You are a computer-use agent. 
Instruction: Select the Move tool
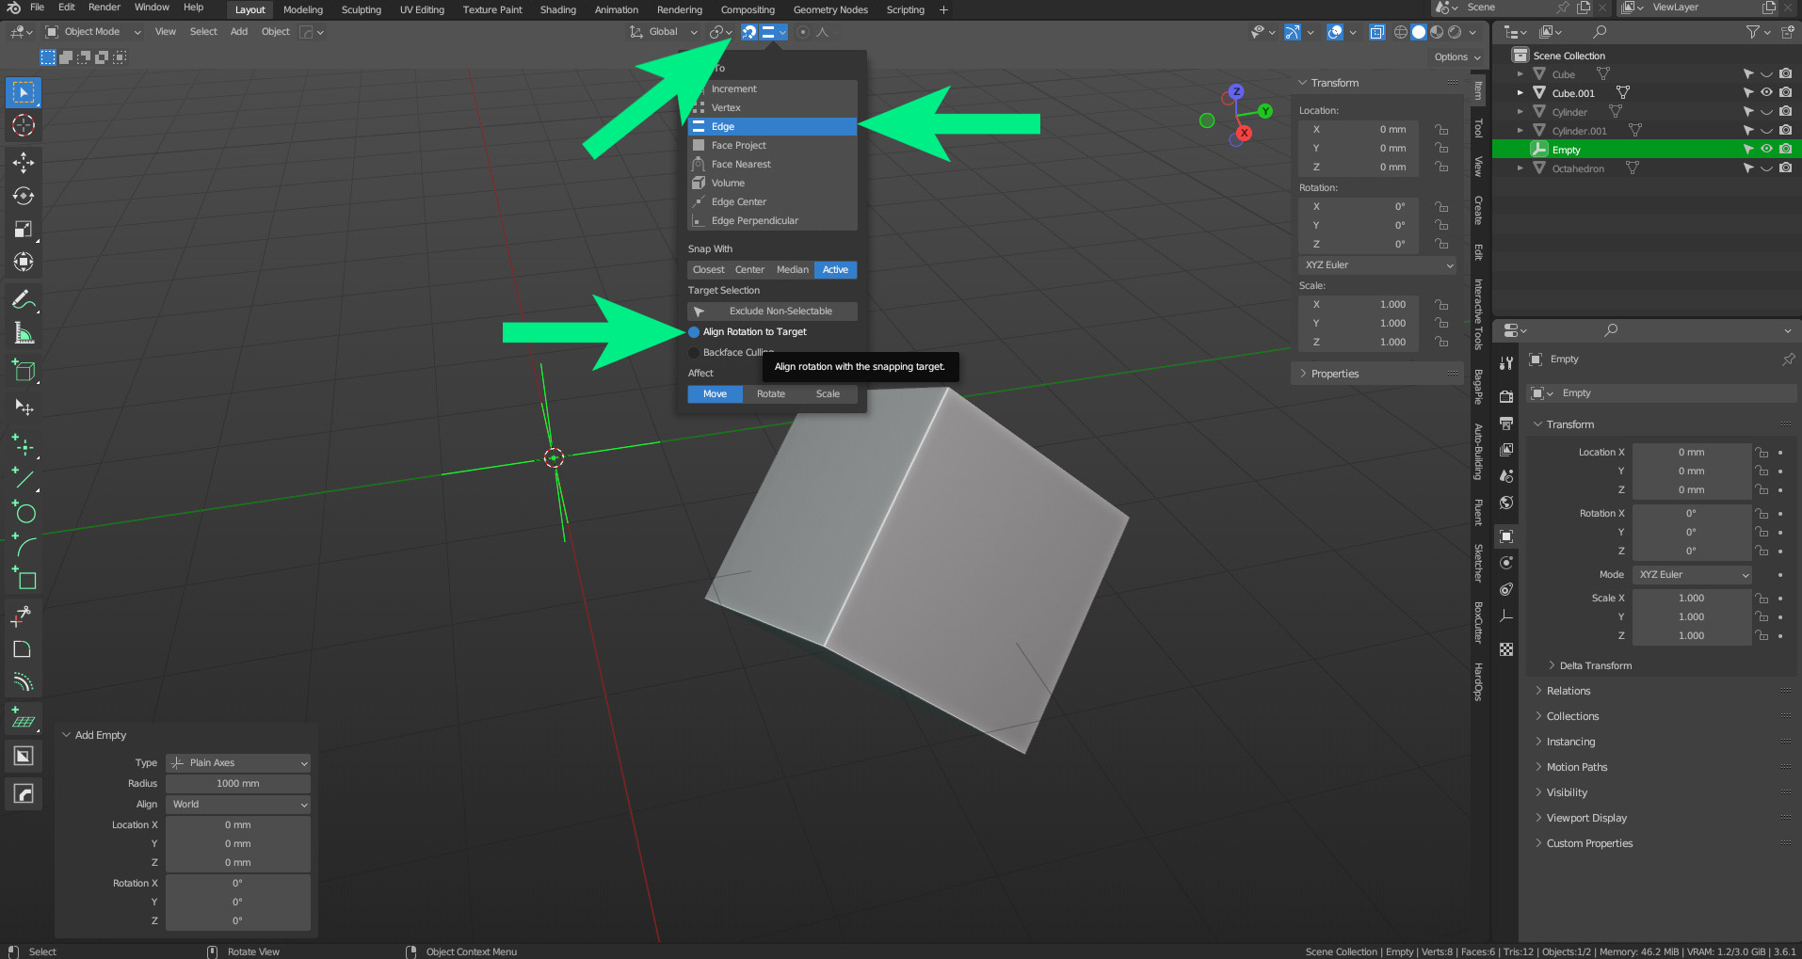click(24, 163)
